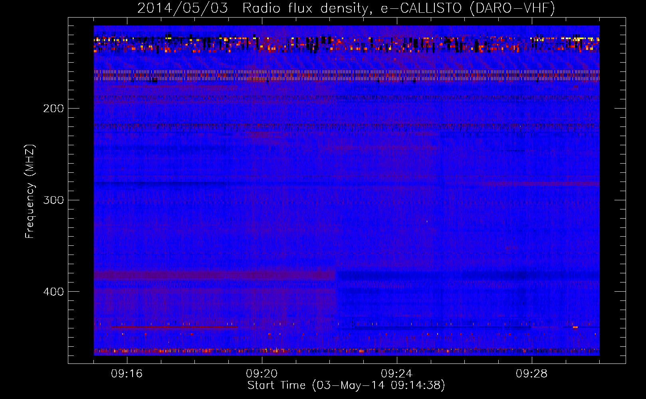Click the "09:28" time tick label
The width and height of the screenshot is (646, 399).
(x=532, y=374)
